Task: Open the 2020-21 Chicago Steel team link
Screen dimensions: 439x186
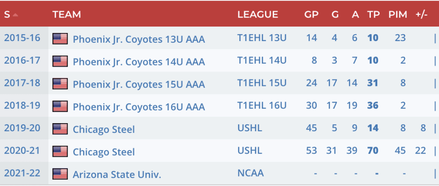Action: (x=104, y=152)
